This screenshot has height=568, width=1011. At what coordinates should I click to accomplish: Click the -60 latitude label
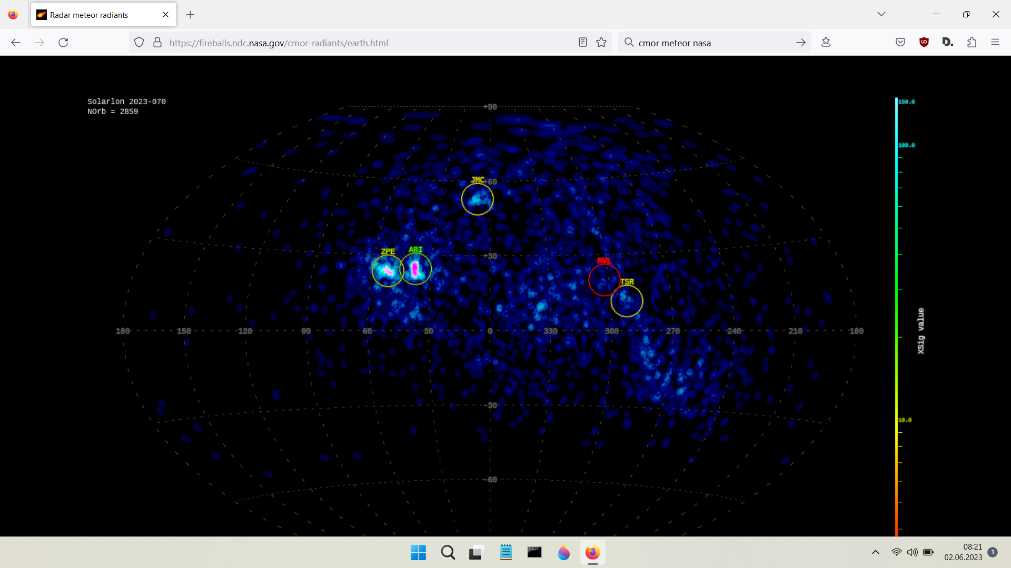point(490,480)
